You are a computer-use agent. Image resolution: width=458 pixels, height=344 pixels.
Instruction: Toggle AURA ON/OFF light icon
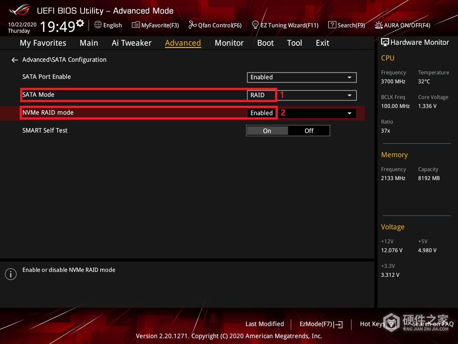coord(378,25)
